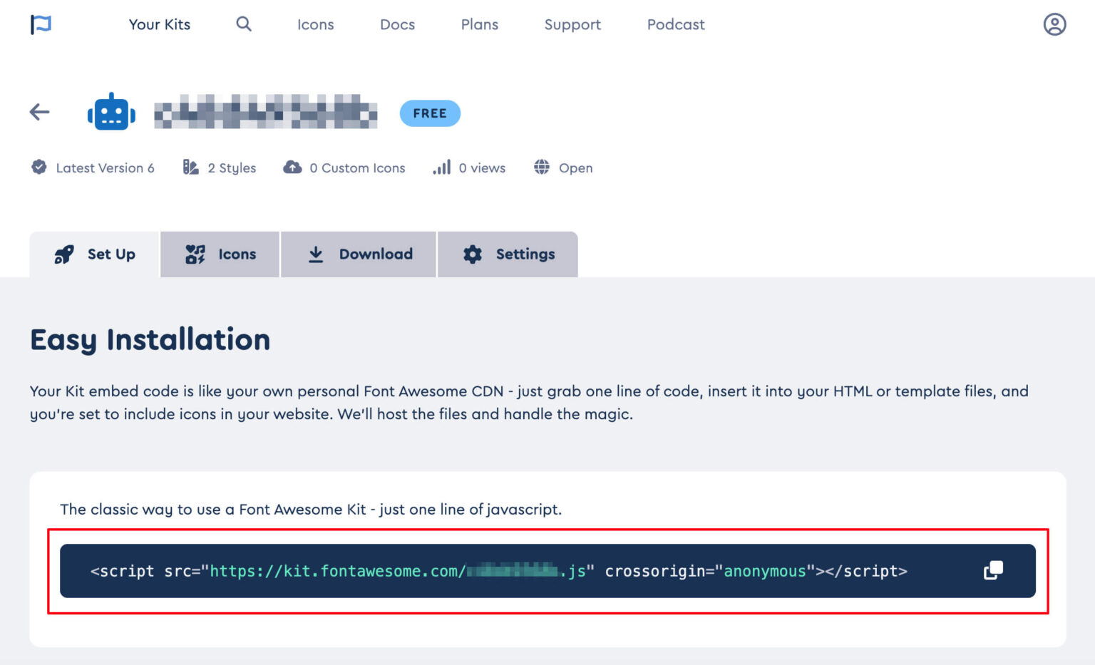
Task: Click the Font Awesome flag logo
Action: tap(41, 24)
